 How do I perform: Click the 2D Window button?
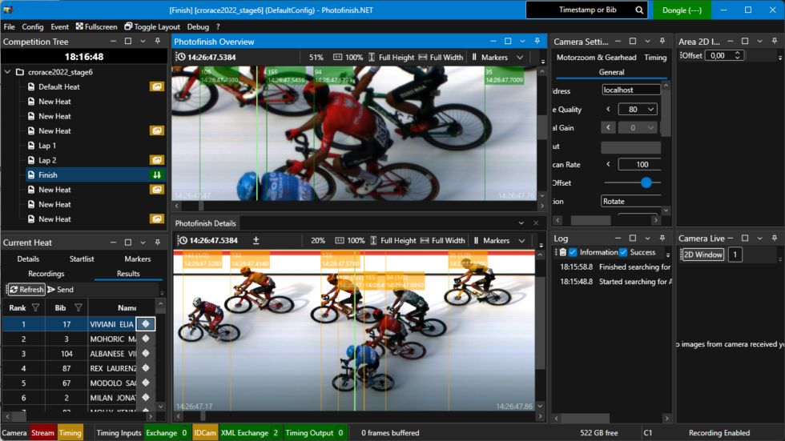702,255
